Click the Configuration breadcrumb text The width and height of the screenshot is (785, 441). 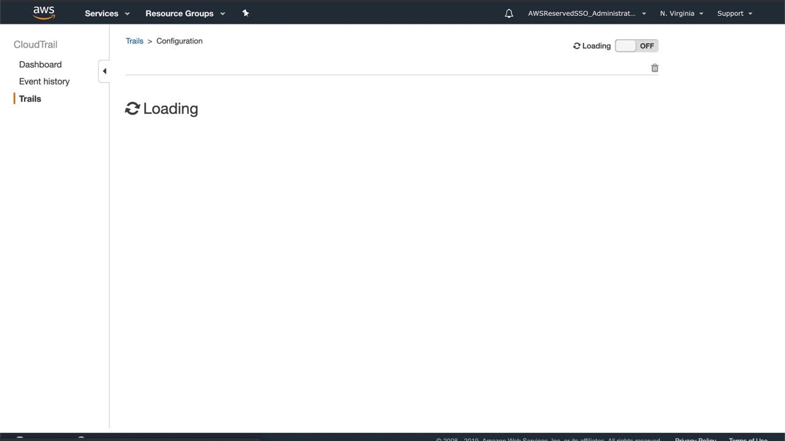pyautogui.click(x=179, y=41)
